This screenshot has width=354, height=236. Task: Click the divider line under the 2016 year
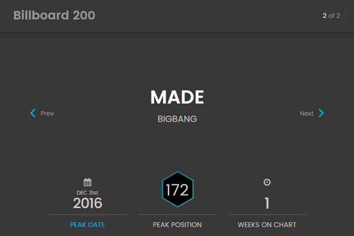point(88,214)
